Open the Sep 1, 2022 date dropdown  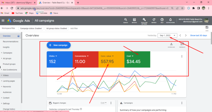tap(167, 35)
